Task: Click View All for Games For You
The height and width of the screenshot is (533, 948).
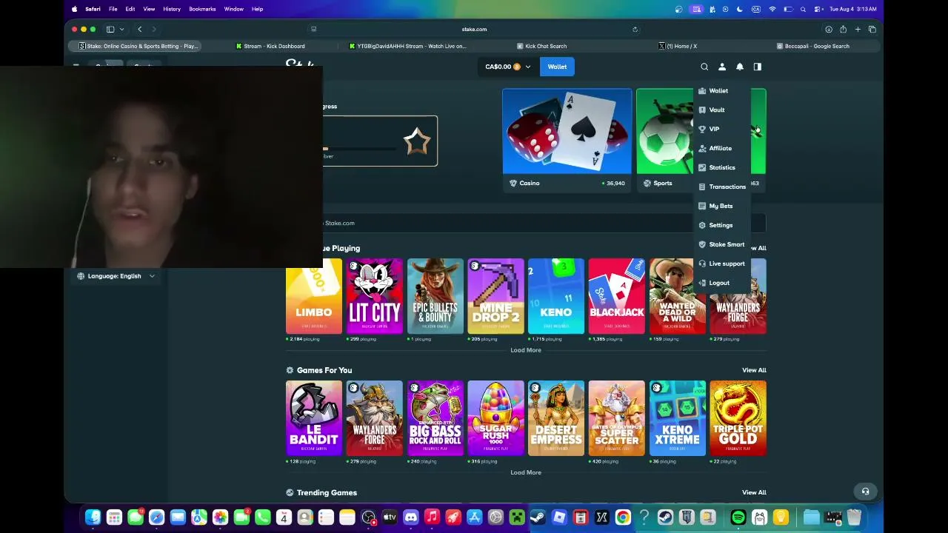Action: click(x=754, y=370)
